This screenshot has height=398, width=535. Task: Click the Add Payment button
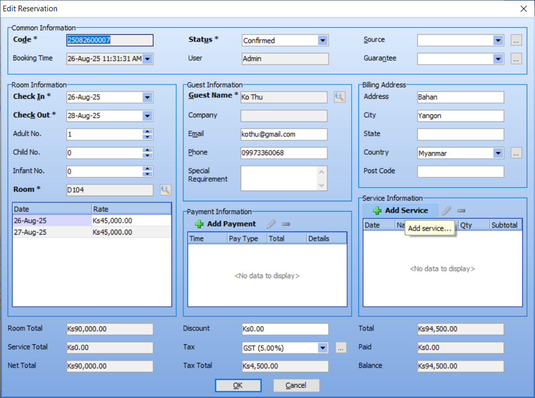[x=226, y=224]
